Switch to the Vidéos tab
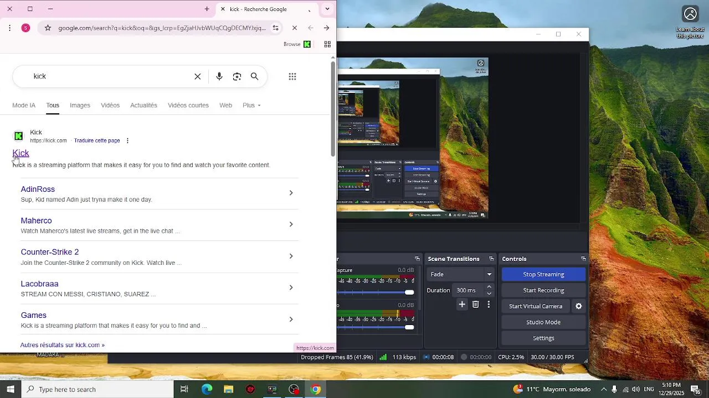This screenshot has height=398, width=709. [x=110, y=105]
